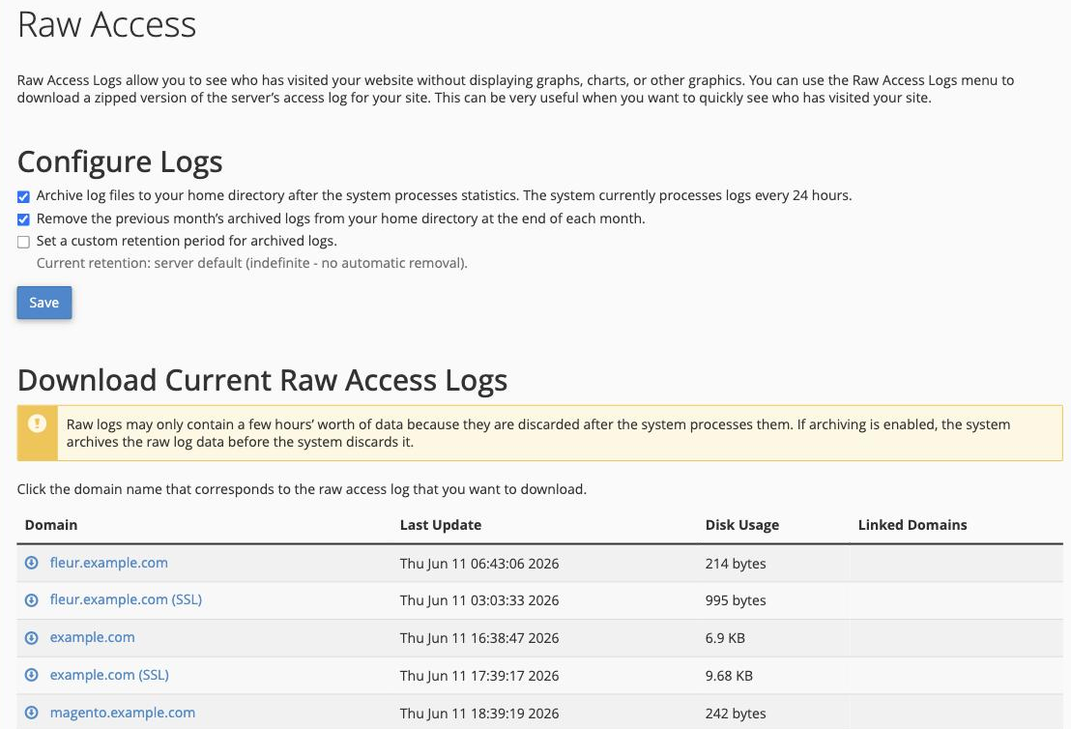Enable Set a custom retention period checkbox
The image size is (1071, 729).
coord(23,242)
